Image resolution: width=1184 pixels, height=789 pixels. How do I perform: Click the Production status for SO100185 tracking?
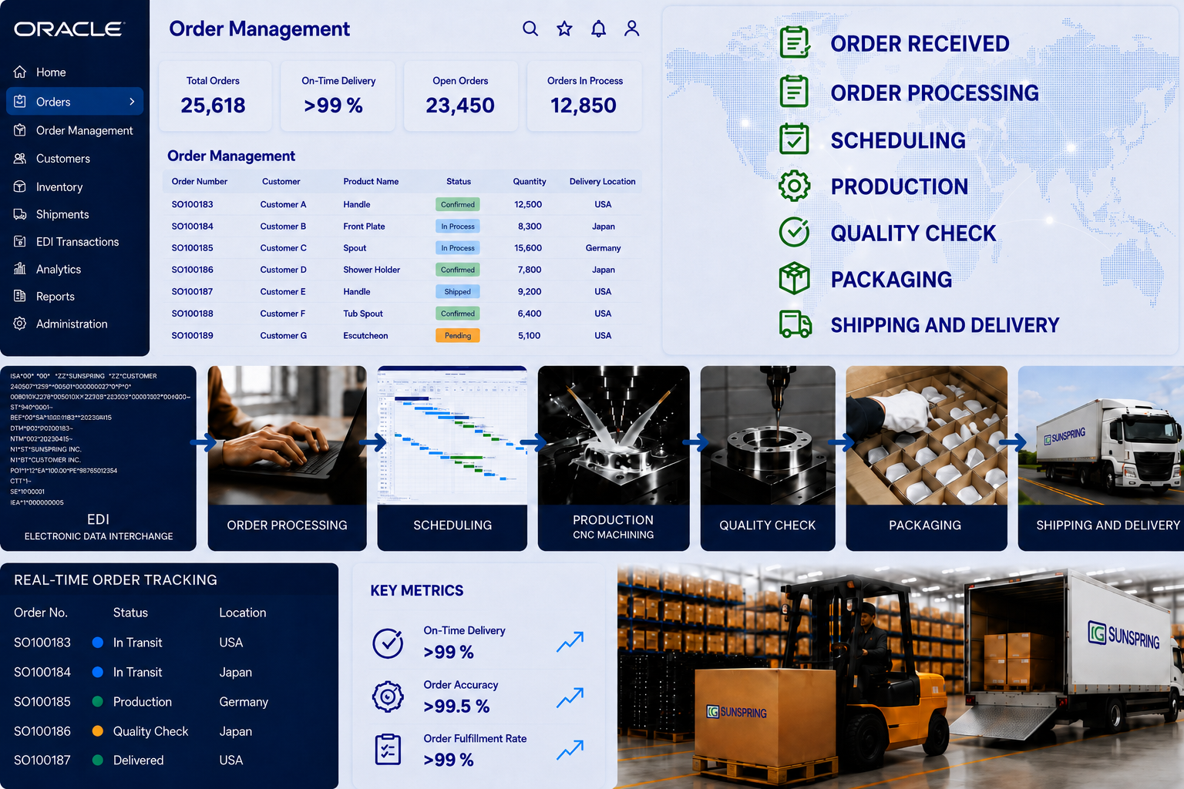coord(143,702)
